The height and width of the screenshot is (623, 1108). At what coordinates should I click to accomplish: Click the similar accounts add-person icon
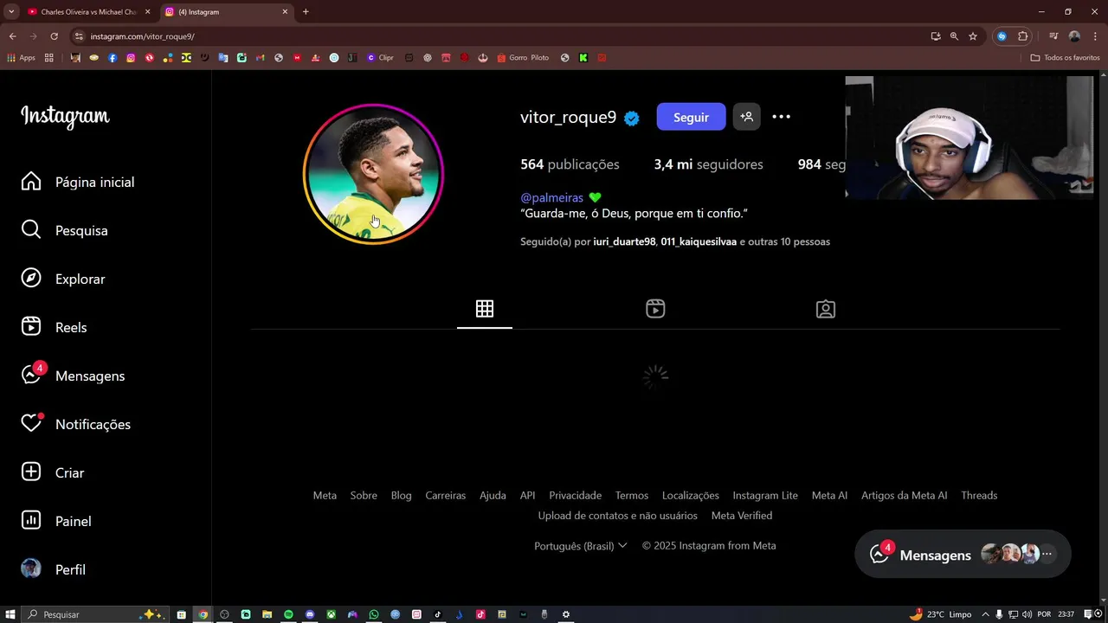746,117
